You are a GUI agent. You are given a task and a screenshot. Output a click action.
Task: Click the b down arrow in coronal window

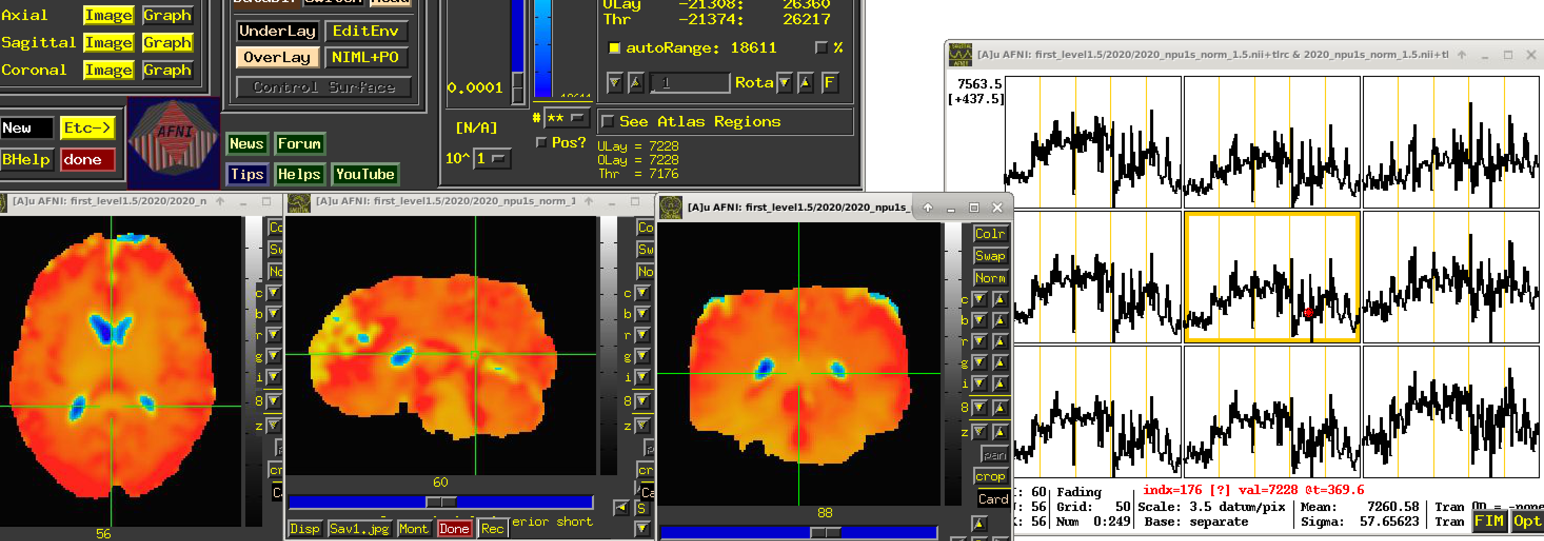[x=979, y=320]
